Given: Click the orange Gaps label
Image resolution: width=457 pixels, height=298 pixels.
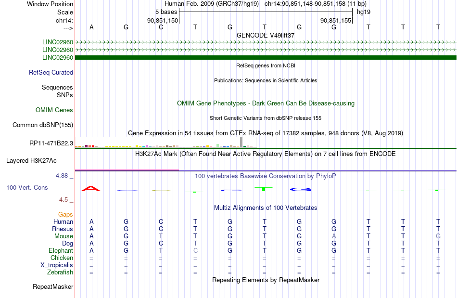Looking at the screenshot, I should point(65,214).
